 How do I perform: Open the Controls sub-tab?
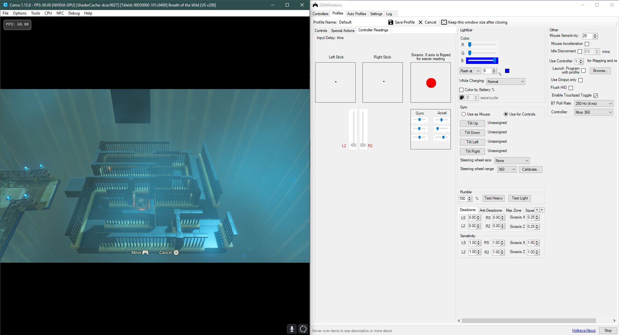tap(321, 31)
